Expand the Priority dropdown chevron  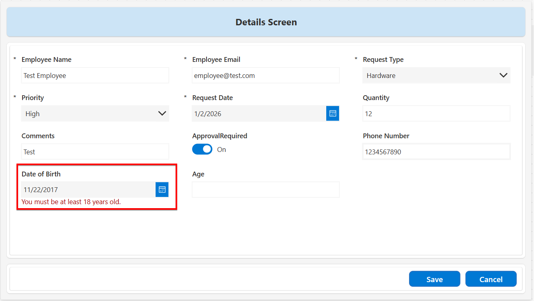click(162, 114)
